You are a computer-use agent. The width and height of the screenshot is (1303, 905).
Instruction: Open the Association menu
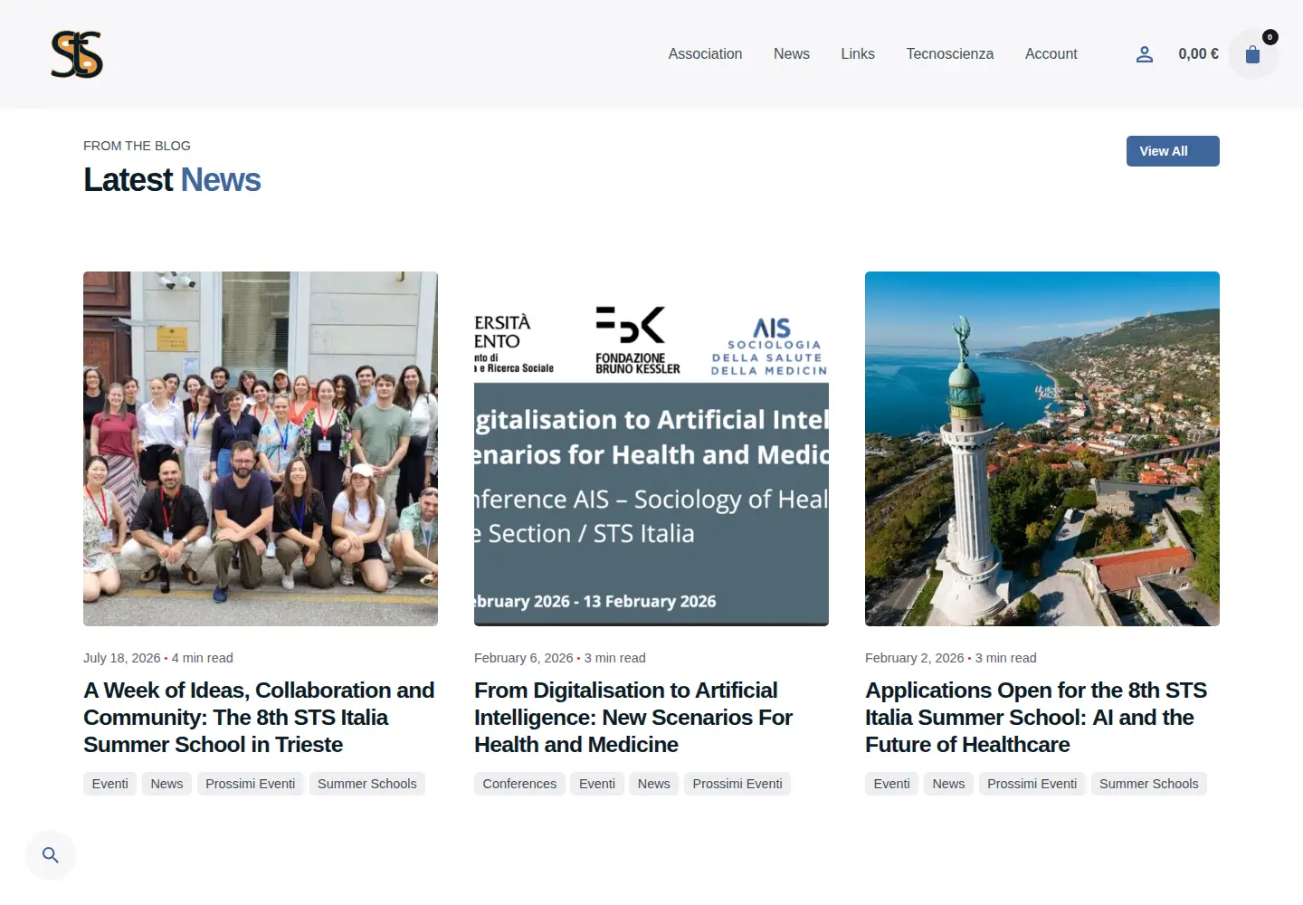click(x=706, y=54)
